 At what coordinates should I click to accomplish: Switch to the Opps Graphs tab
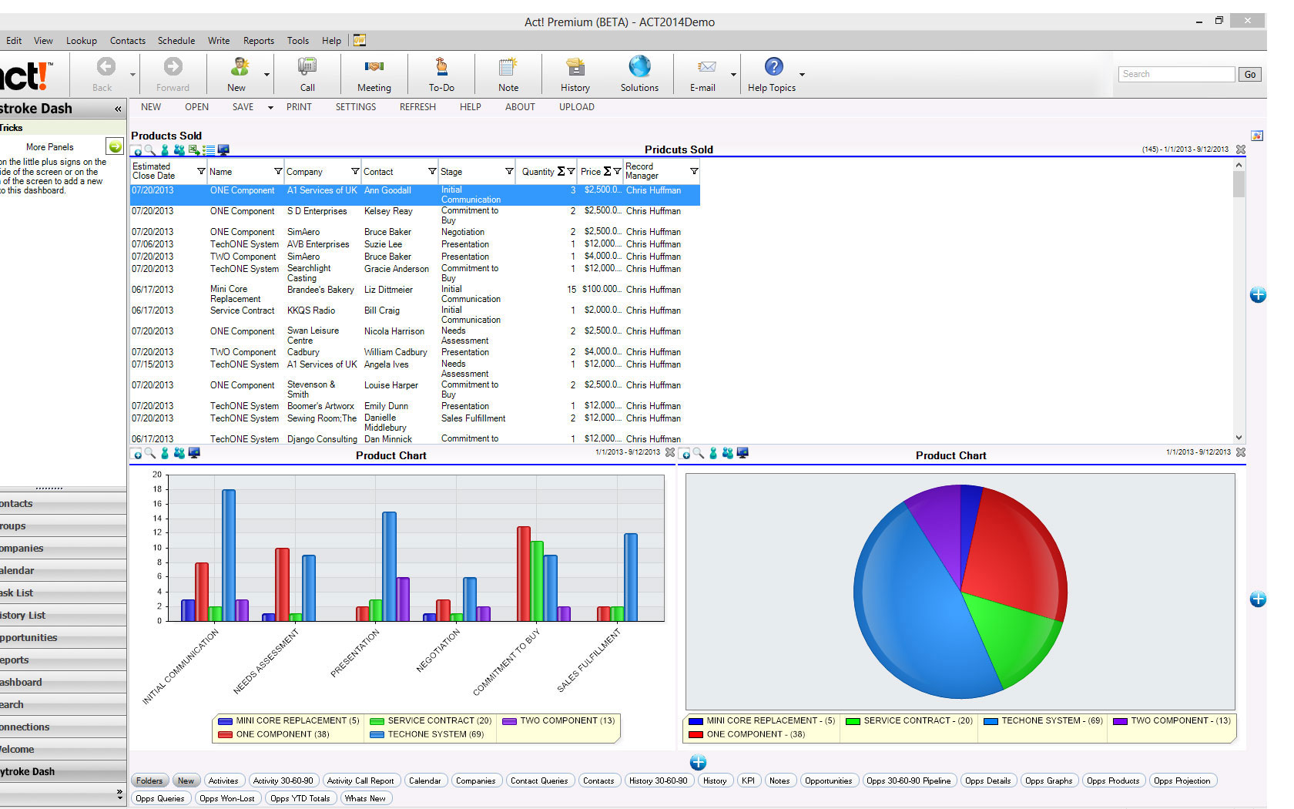(1049, 780)
